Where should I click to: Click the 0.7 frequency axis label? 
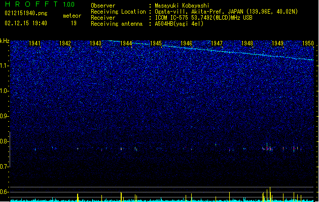point(5,167)
